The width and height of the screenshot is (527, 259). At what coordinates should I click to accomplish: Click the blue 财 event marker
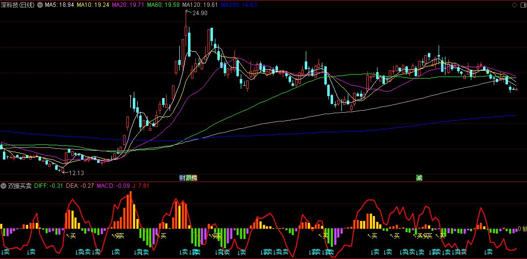point(182,178)
